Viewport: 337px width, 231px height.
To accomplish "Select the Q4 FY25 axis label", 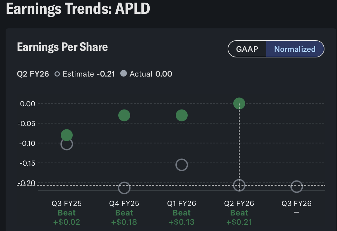I will [x=124, y=204].
